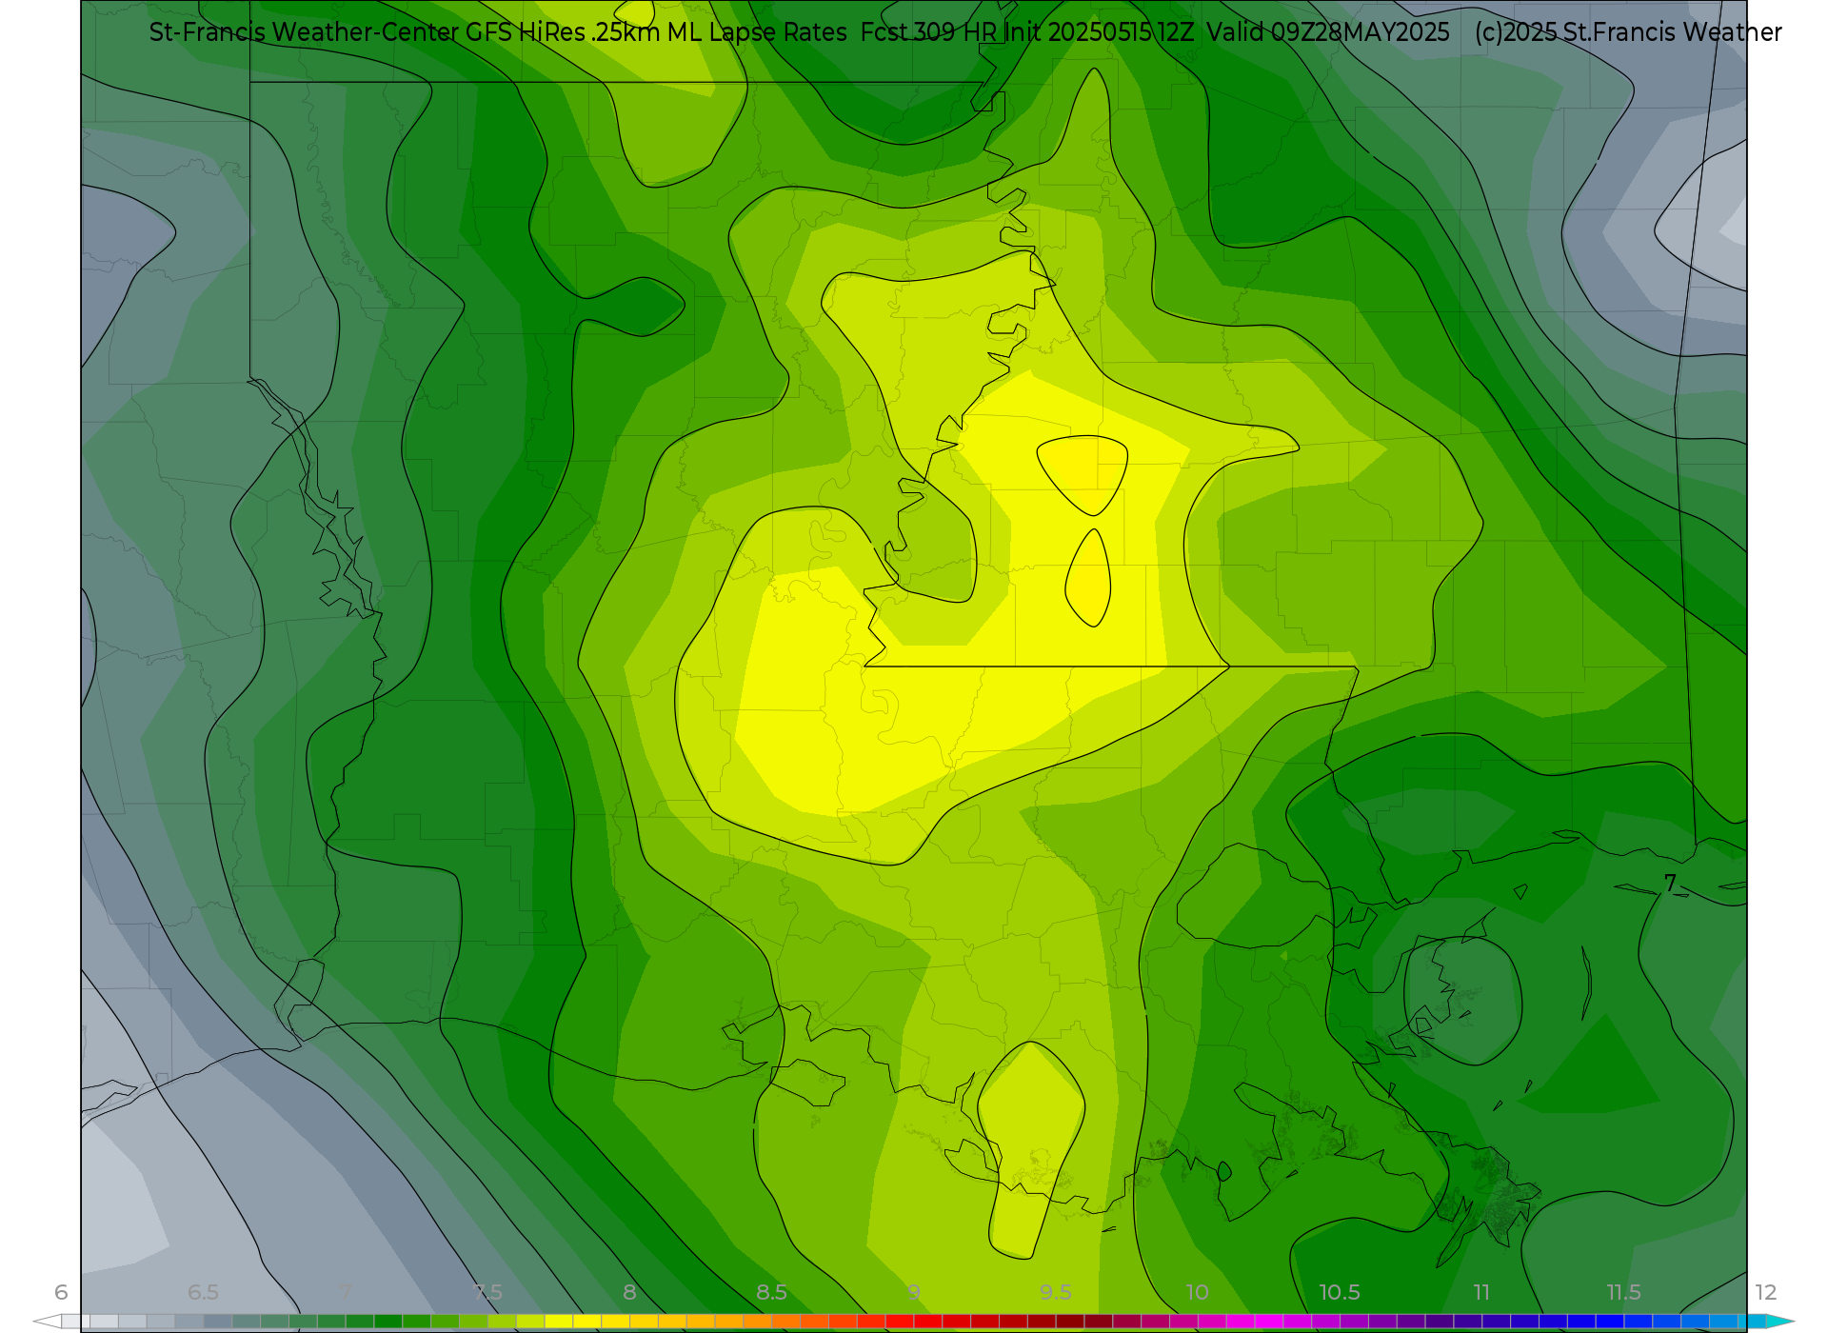Click the colorbar tick label '11'
This screenshot has width=1828, height=1333.
click(x=1481, y=1292)
